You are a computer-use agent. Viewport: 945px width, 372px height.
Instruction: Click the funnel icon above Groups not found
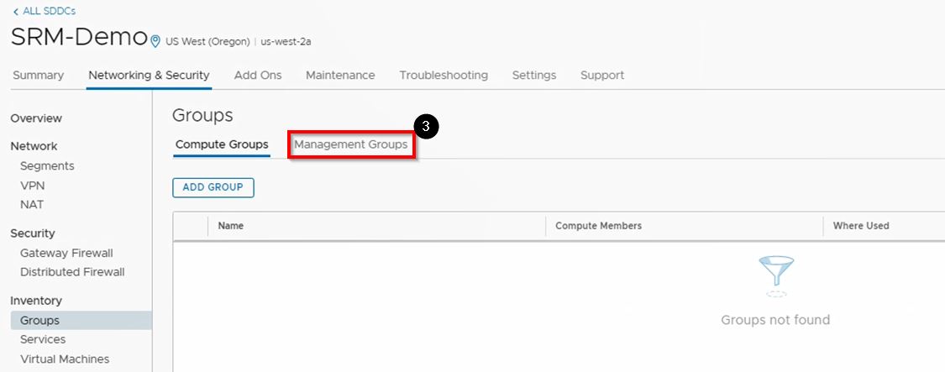click(775, 272)
